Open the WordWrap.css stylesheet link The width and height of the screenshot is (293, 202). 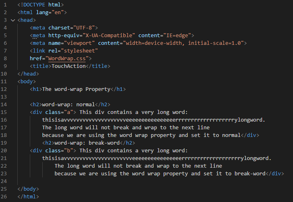click(67, 59)
